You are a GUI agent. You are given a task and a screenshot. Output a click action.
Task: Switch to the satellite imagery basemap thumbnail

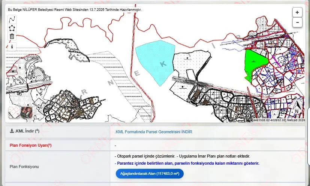(27, 113)
